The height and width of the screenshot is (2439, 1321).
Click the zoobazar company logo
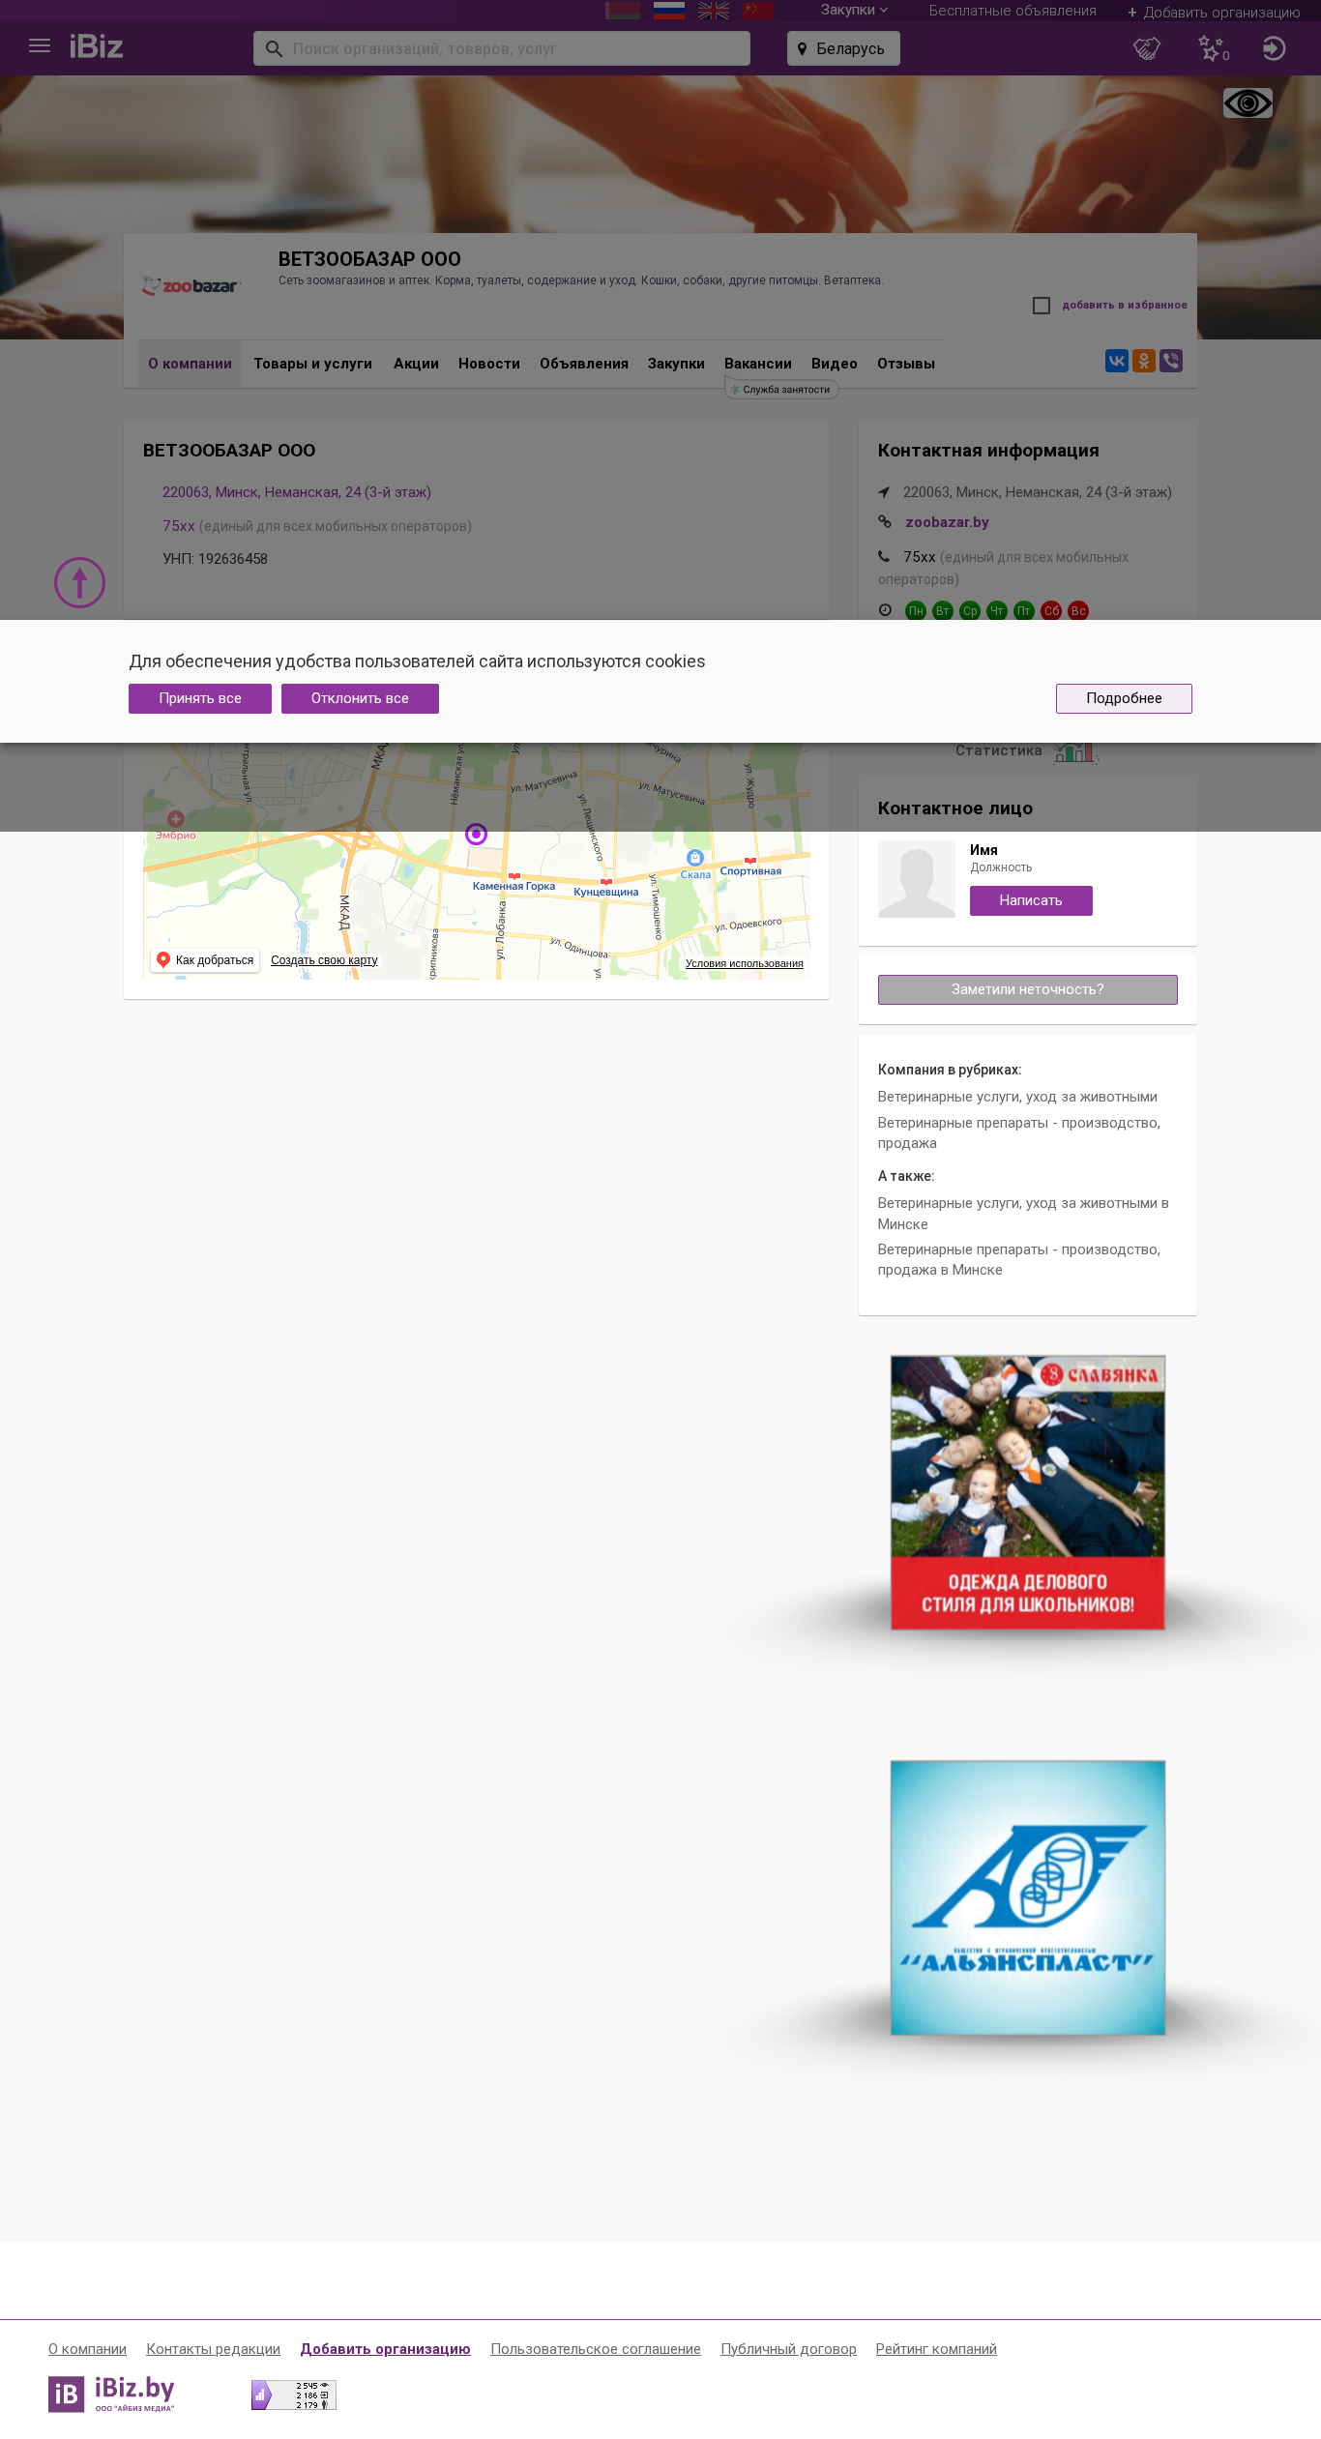(x=191, y=286)
